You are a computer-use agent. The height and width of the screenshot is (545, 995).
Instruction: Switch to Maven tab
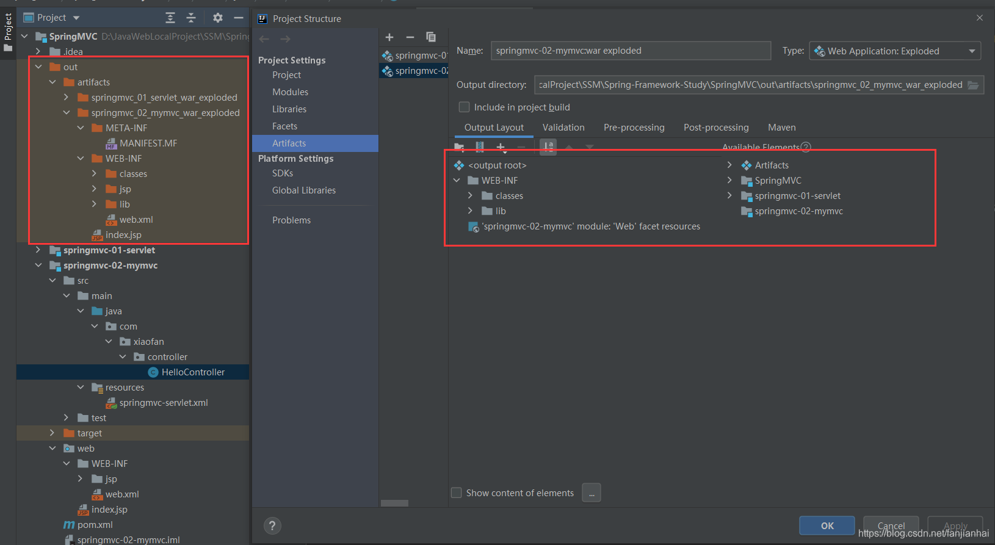pos(781,128)
